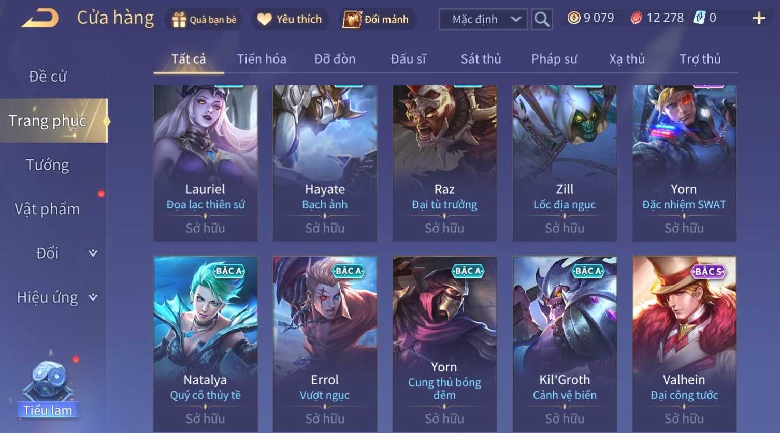Image resolution: width=780 pixels, height=433 pixels.
Task: Expand the Hiệu ứng sidebar section
Action: click(93, 297)
